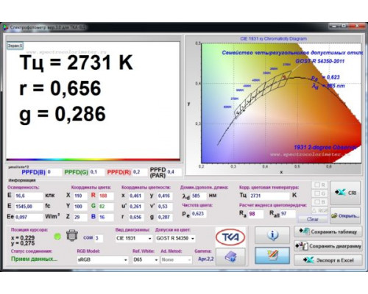Click Сохранить таблицу to save the table
368x294 pixels.
point(328,232)
